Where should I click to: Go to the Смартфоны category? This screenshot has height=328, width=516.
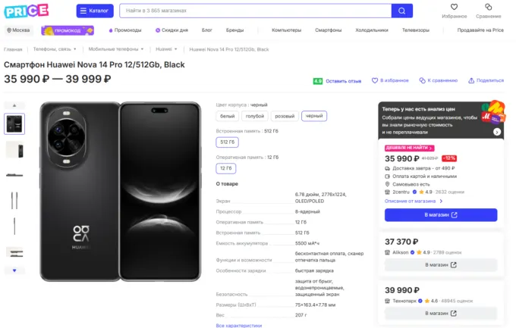click(329, 30)
